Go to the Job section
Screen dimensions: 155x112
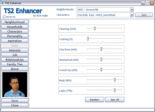point(15,55)
